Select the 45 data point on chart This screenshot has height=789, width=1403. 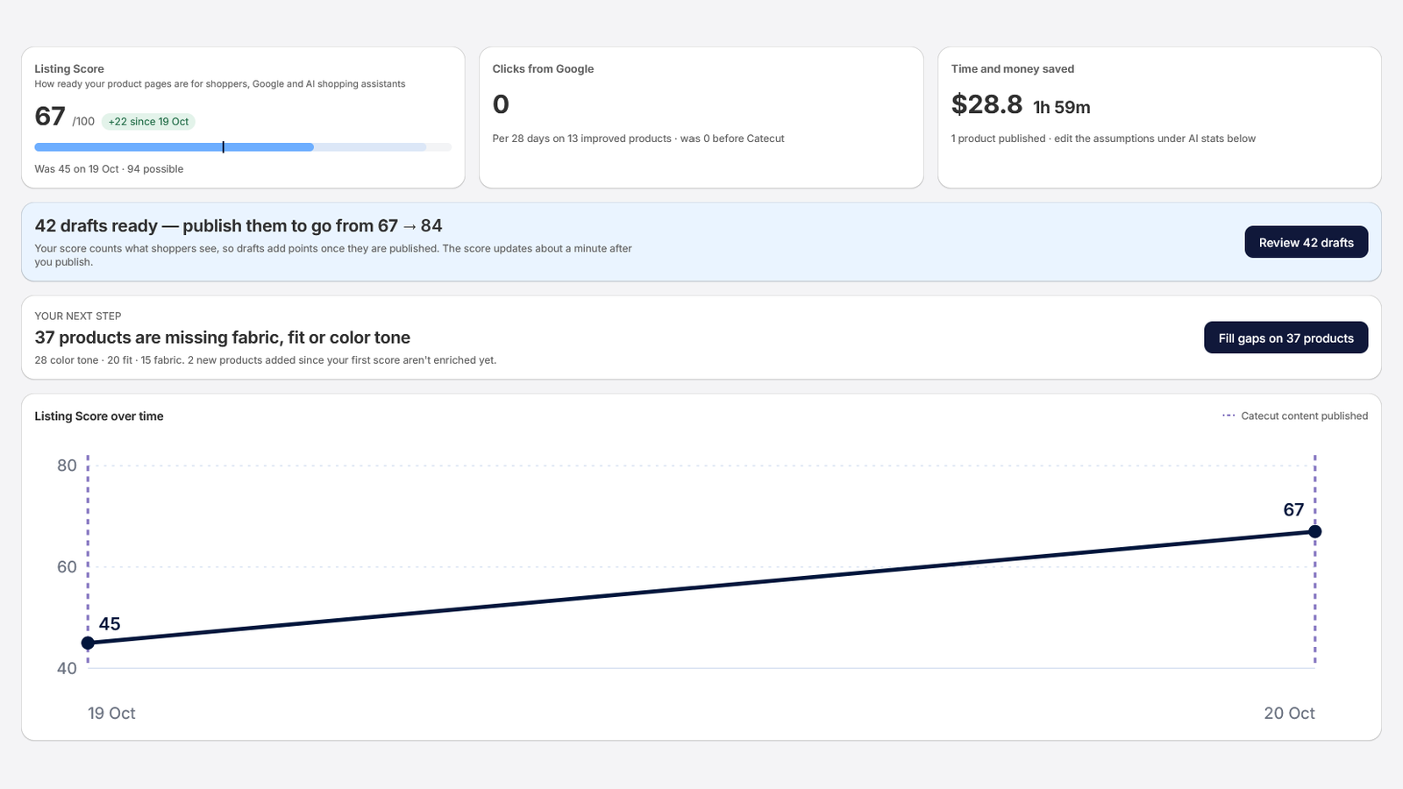(88, 643)
